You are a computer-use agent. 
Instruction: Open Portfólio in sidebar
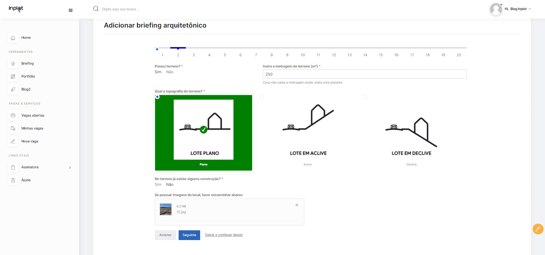click(x=28, y=76)
